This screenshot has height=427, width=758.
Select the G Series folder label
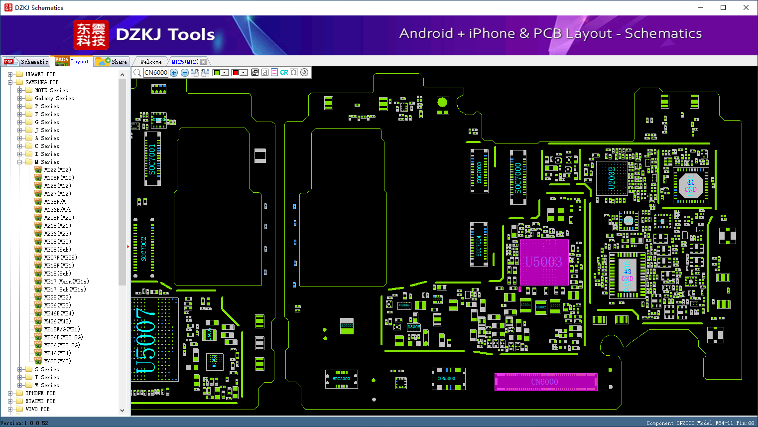[x=47, y=122]
